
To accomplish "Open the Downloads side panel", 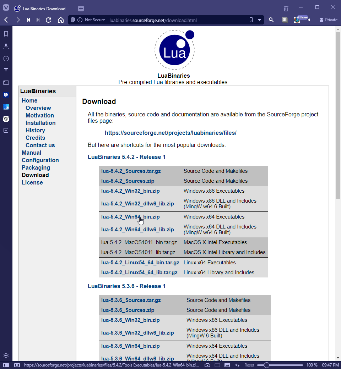I will click(x=6, y=46).
